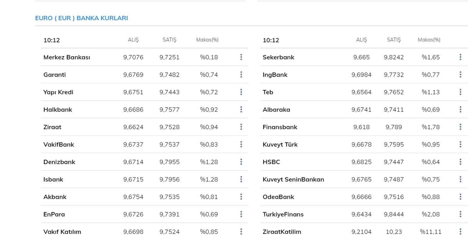Open the three-dot menu for Garanti row
Image resolution: width=474 pixels, height=242 pixels.
(x=241, y=75)
